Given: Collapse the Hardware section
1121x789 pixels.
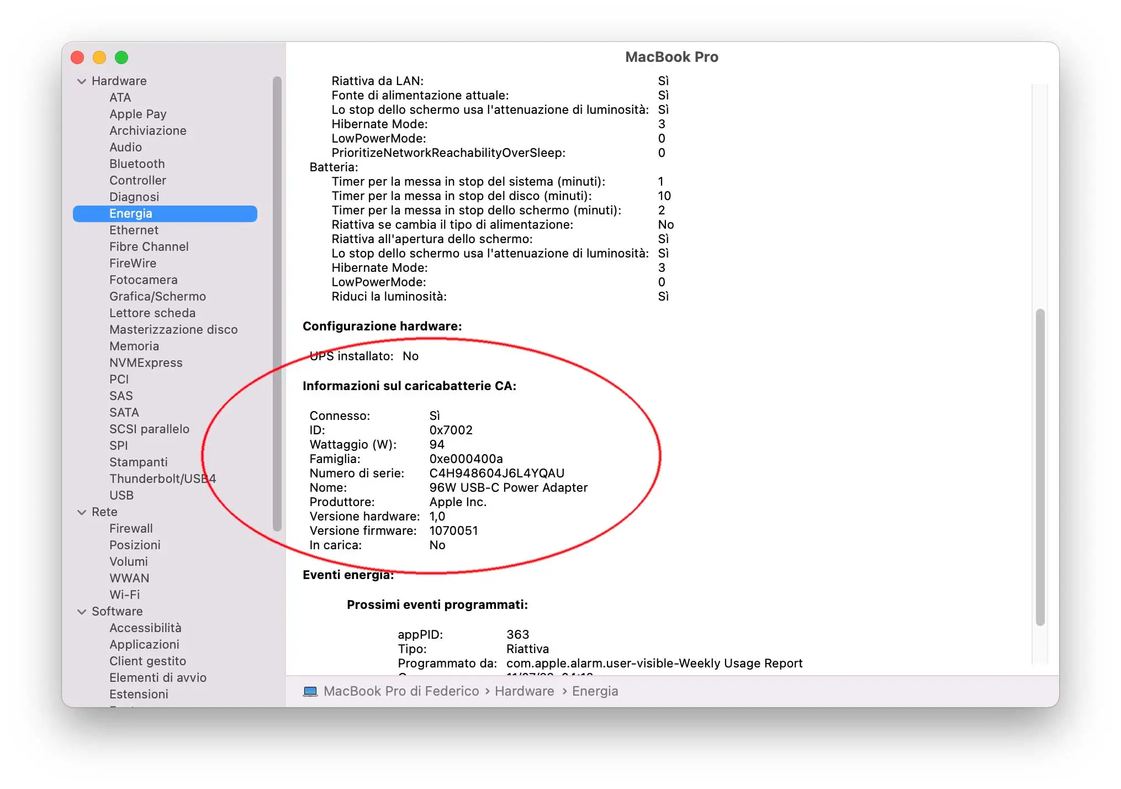Looking at the screenshot, I should 81,81.
